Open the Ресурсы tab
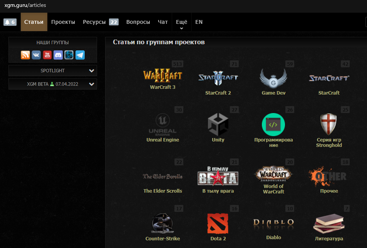Image resolution: width=367 pixels, height=248 pixels. [x=94, y=22]
